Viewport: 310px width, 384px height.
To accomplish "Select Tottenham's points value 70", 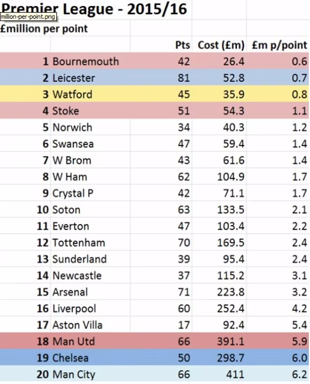I will [184, 243].
